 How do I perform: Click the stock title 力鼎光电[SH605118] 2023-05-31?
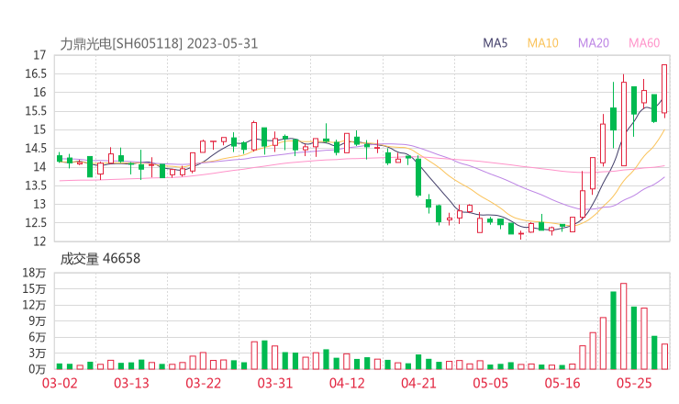[159, 44]
